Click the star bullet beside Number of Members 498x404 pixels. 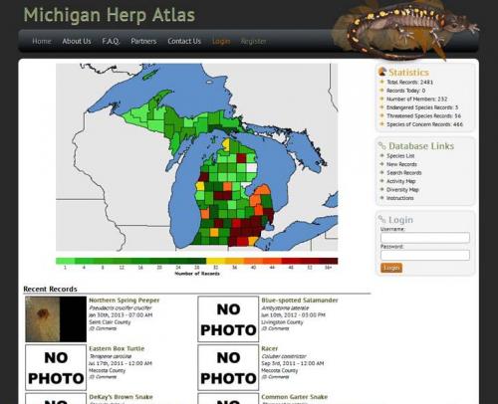[381, 99]
